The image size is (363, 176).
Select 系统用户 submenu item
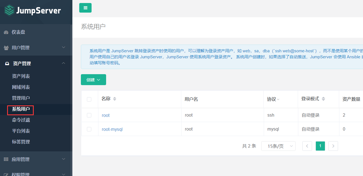pyautogui.click(x=21, y=109)
